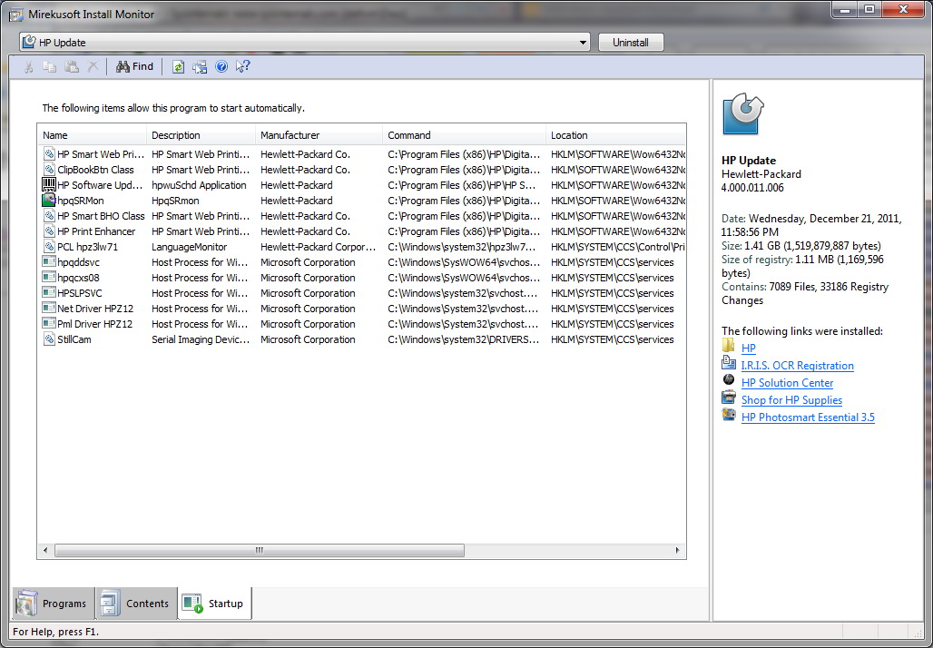The height and width of the screenshot is (648, 933).
Task: Select the hpqSRMon startup entry icon
Action: click(49, 201)
